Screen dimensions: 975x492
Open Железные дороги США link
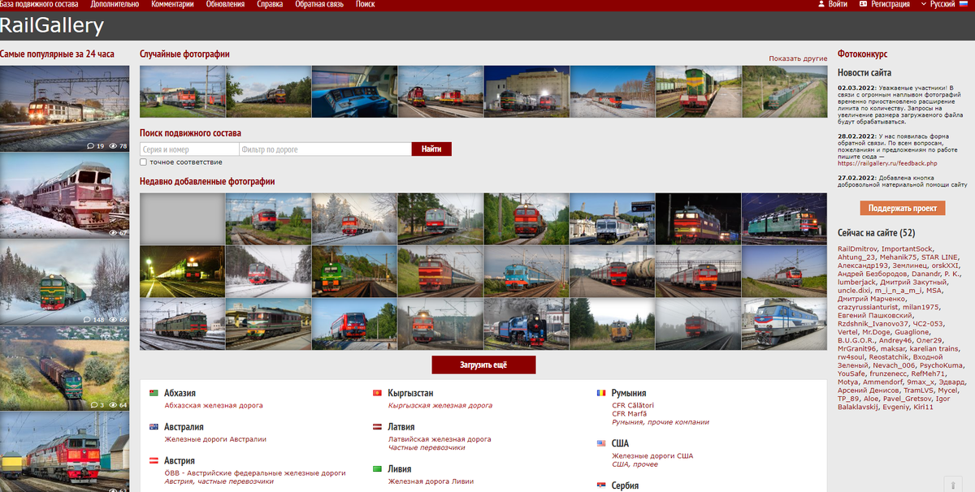tap(652, 456)
